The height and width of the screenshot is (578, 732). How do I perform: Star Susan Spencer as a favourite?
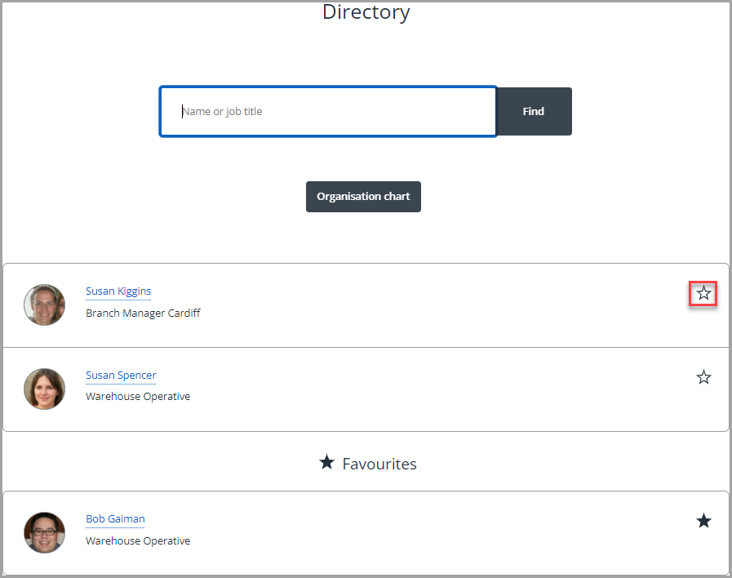click(703, 377)
